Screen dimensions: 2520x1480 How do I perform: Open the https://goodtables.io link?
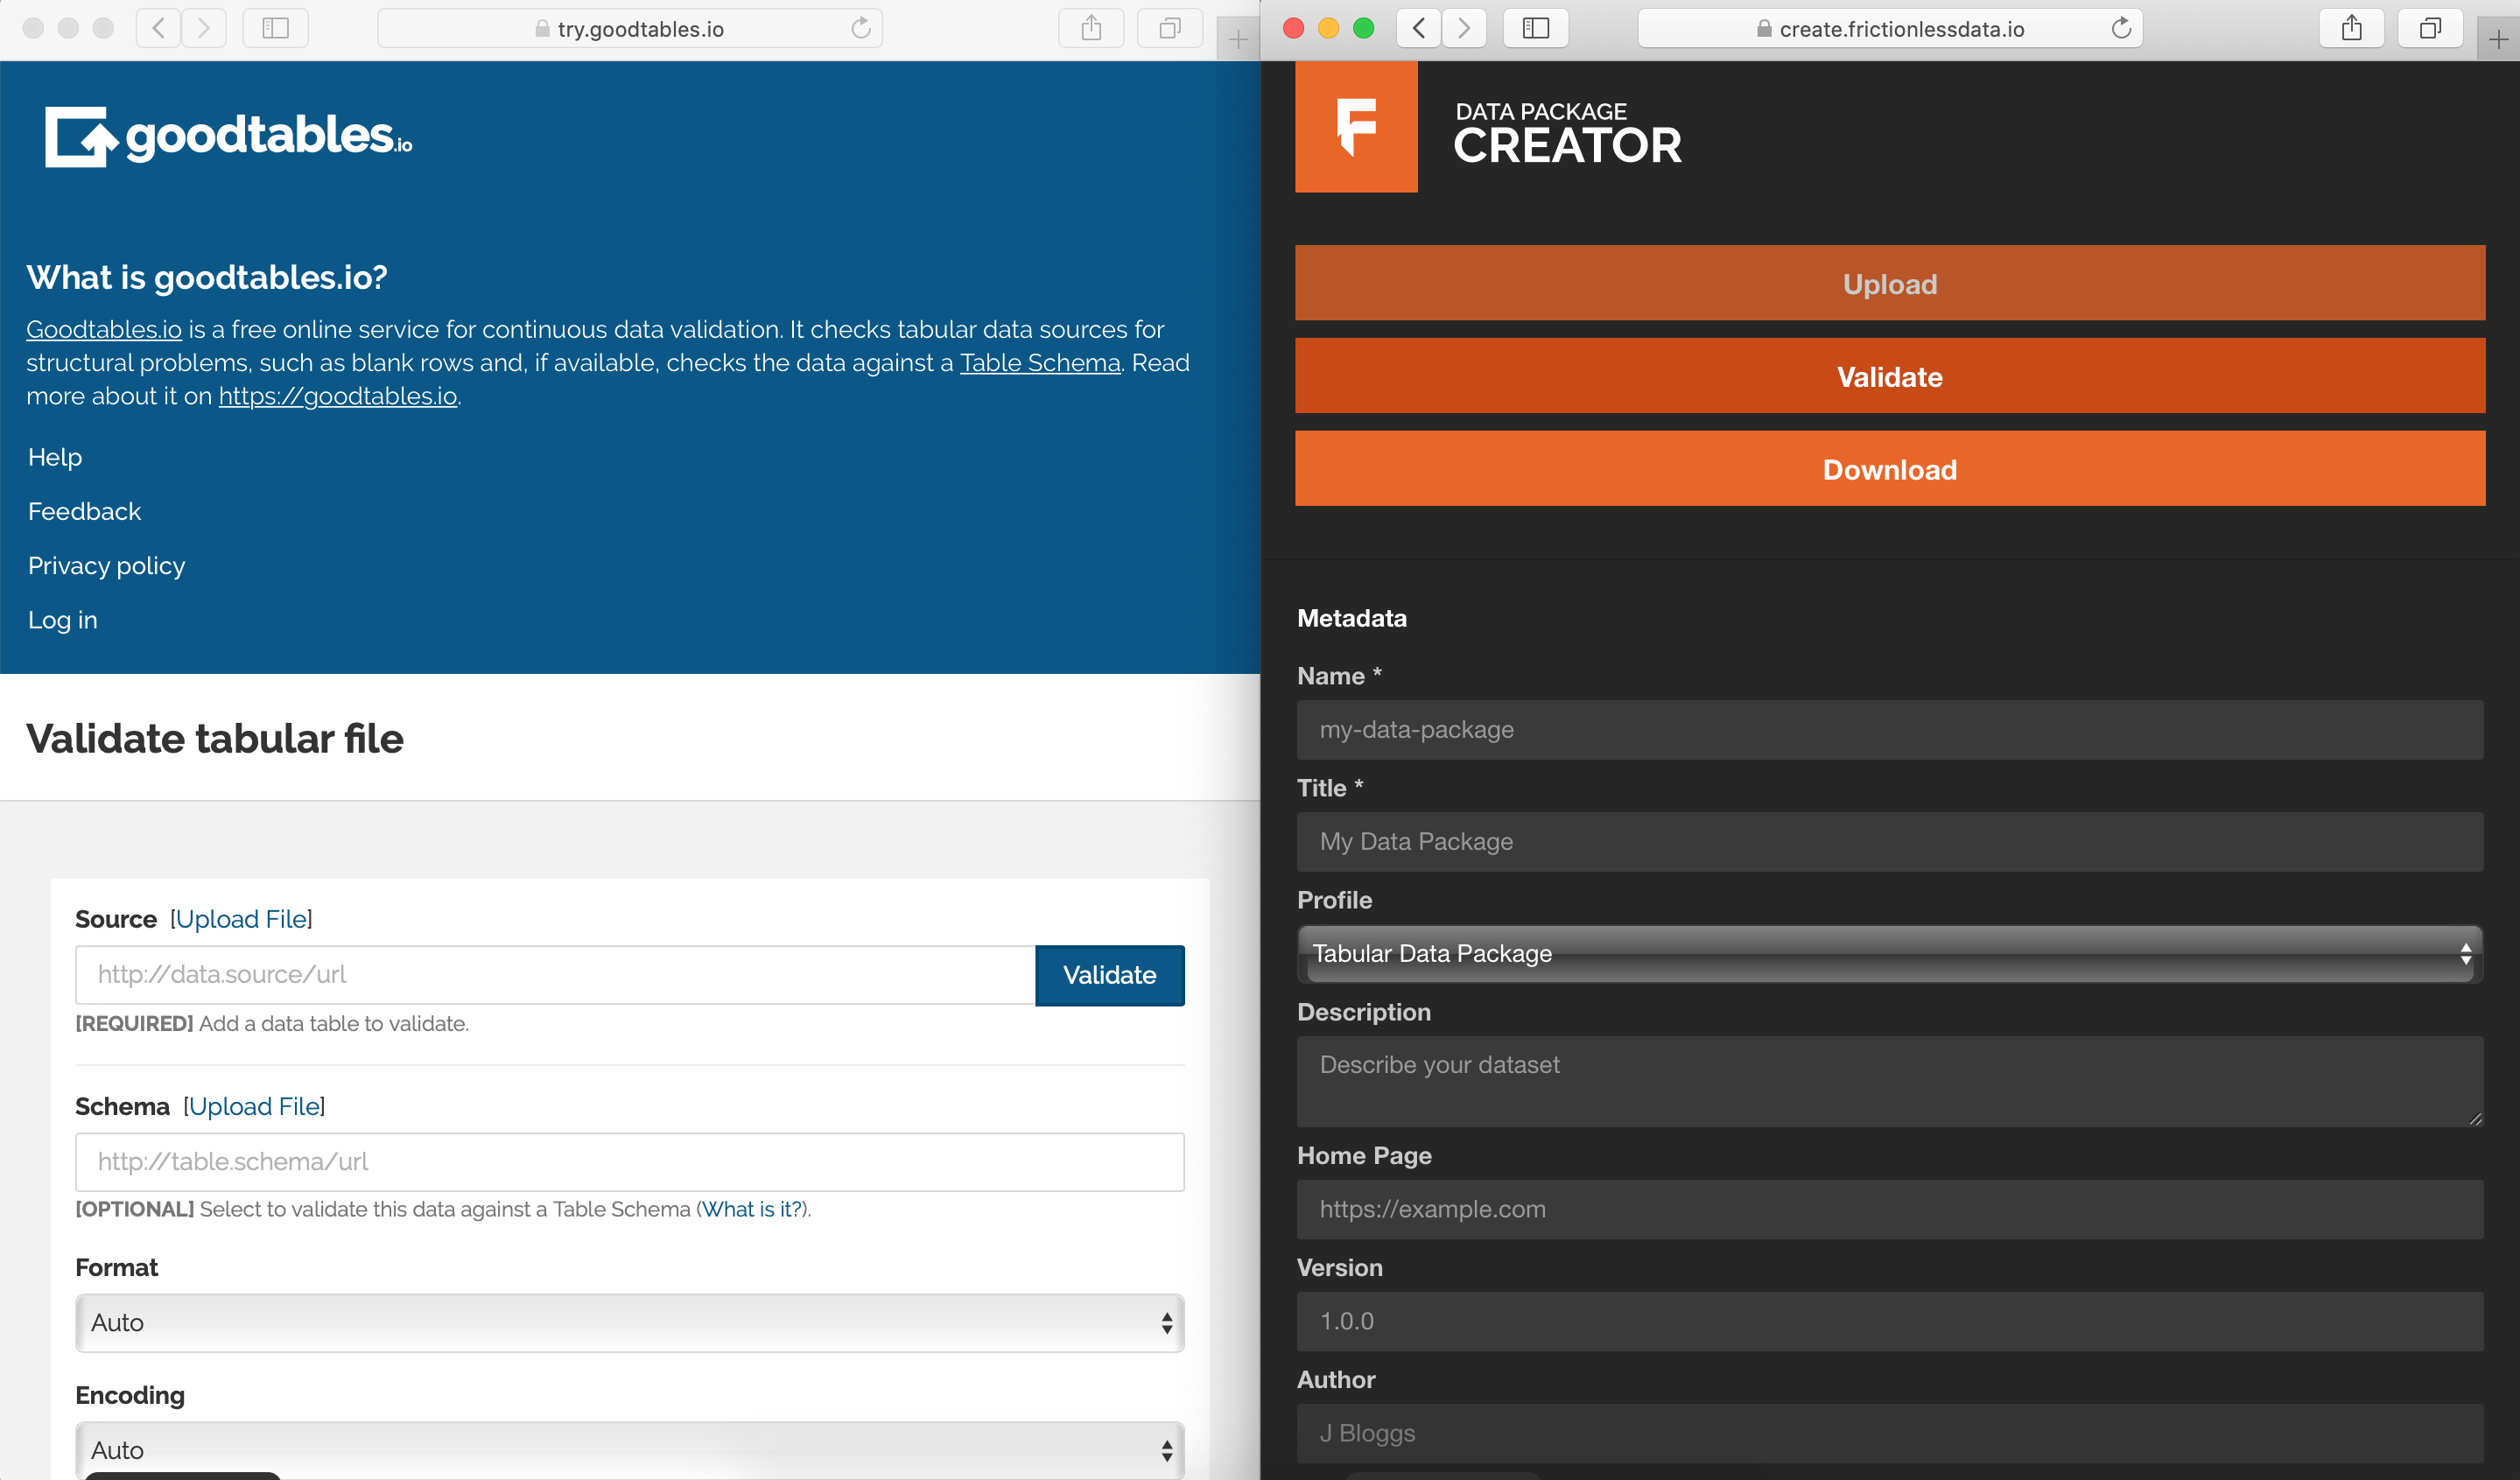(338, 396)
